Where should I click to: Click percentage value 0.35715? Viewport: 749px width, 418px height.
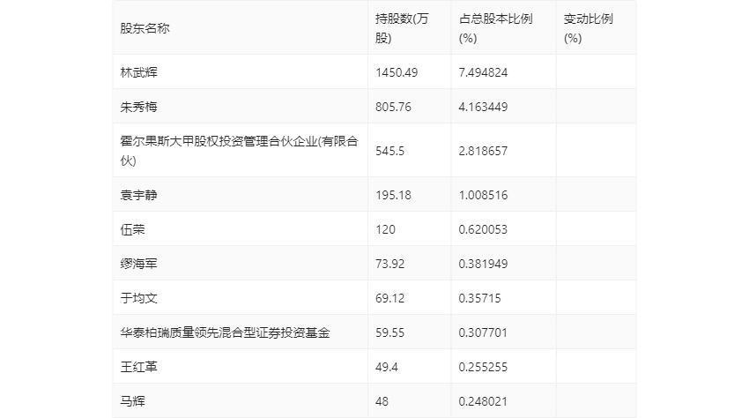[479, 298]
